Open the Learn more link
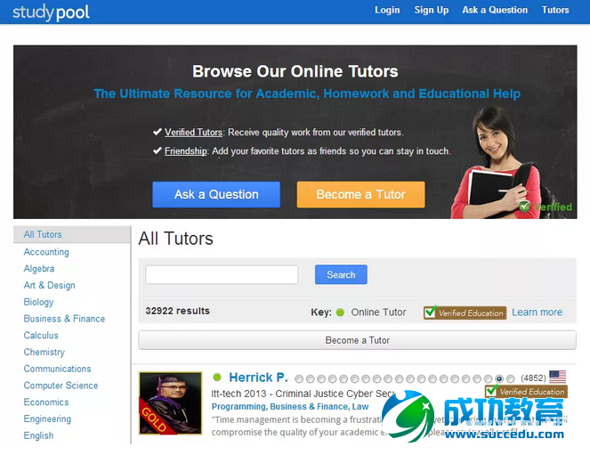 pyautogui.click(x=537, y=312)
